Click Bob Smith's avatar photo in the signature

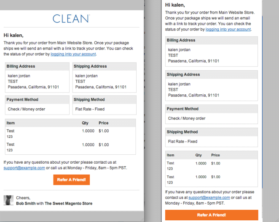[8, 200]
